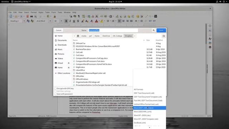Click Insert Text Box icon in Writer toolbar
229x129 pixels.
pos(97,16)
